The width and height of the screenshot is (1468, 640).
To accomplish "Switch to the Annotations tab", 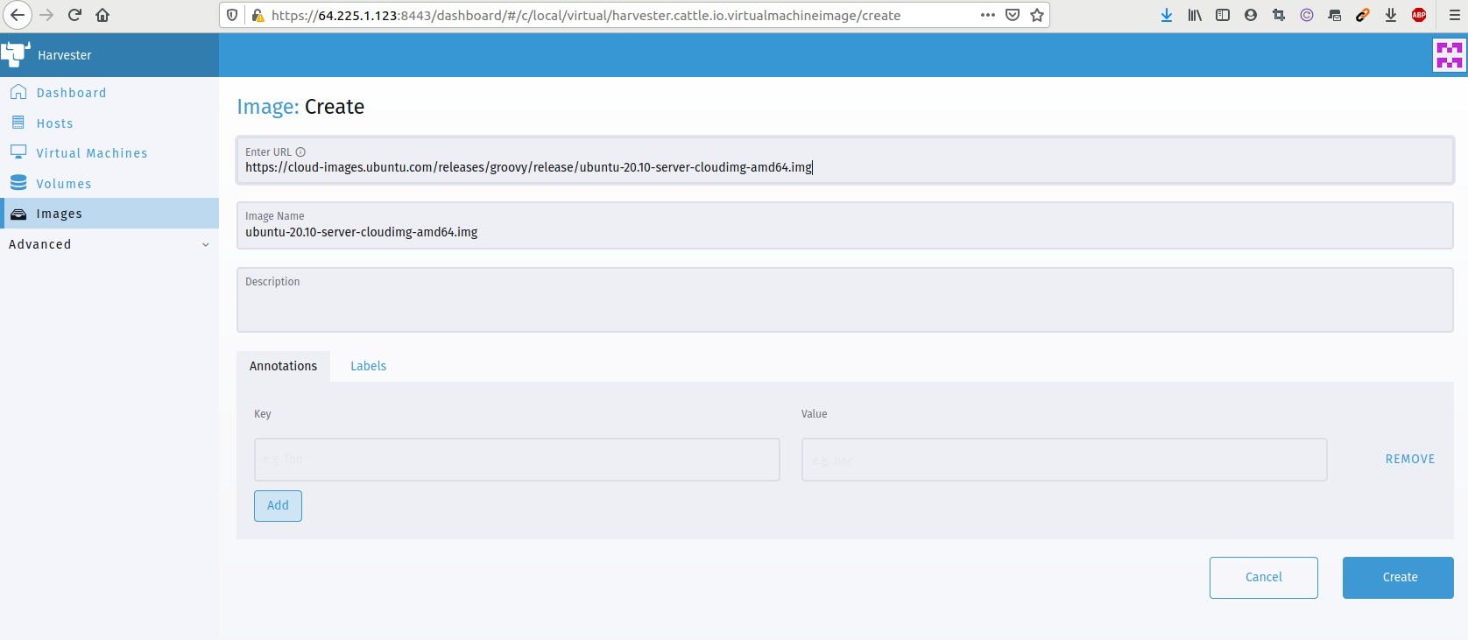I will (283, 366).
